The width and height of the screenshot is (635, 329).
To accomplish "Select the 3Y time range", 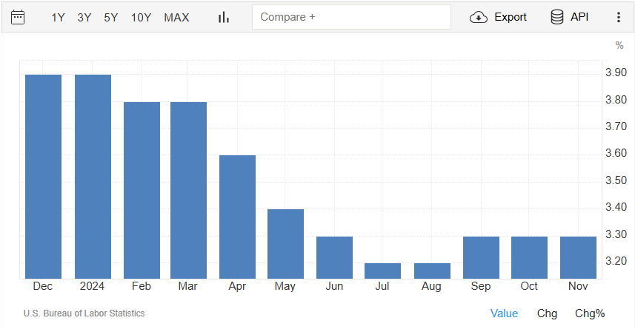I will pos(84,18).
